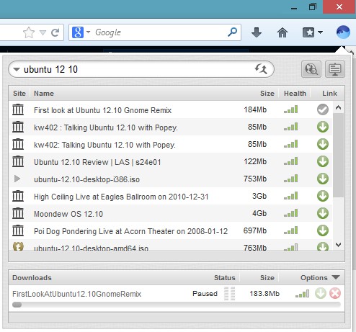Screen dimensions: 356x332
Task: Go to the home page icon
Action: tap(282, 32)
